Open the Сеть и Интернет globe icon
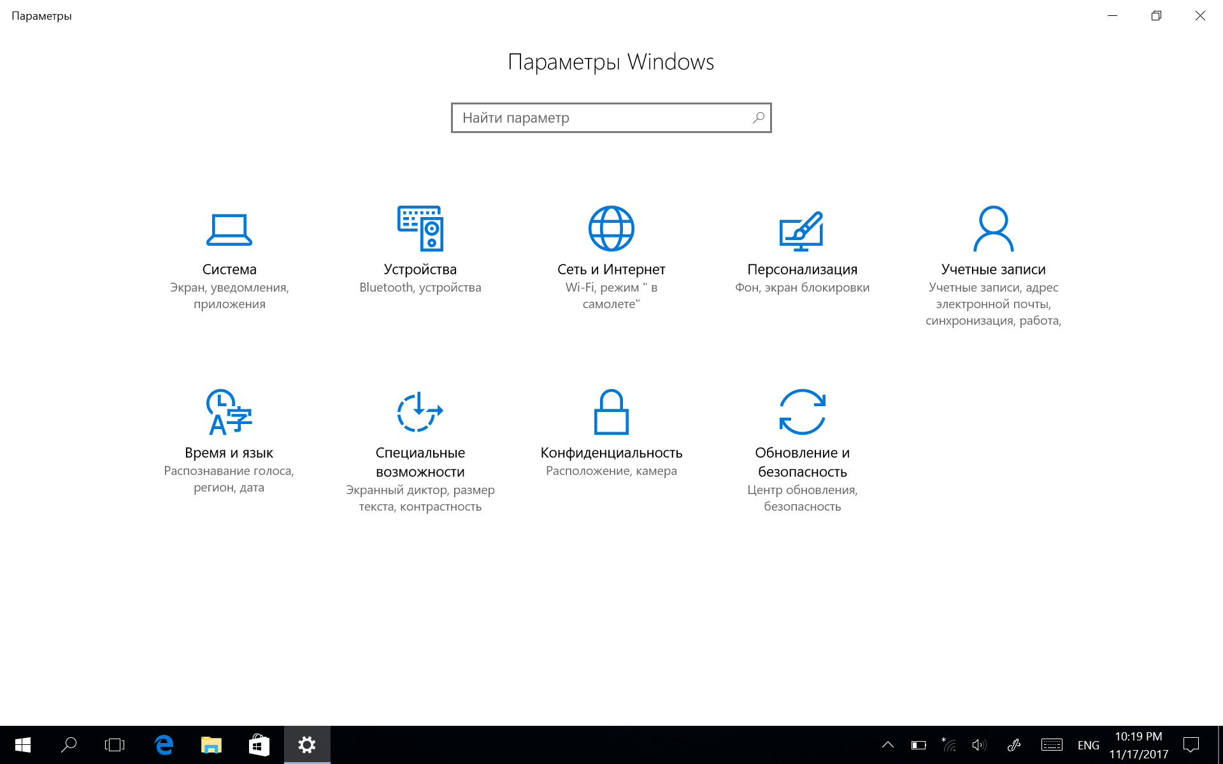 tap(611, 229)
